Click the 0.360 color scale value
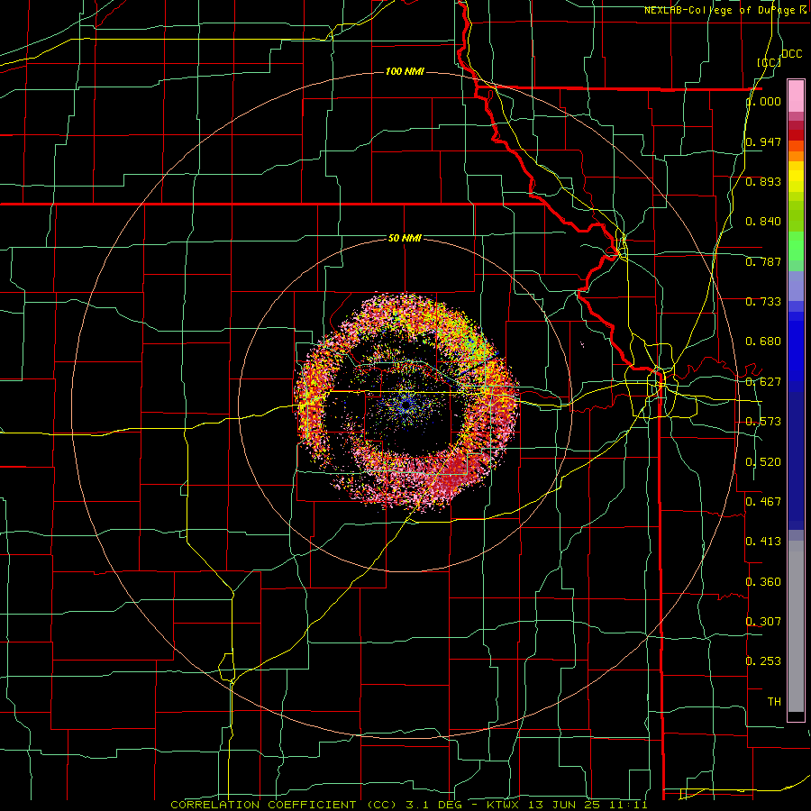Screen dimensions: 811x811 coord(763,581)
